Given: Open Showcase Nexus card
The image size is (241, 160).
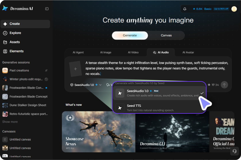Looking at the screenshot, I should (x=98, y=132).
